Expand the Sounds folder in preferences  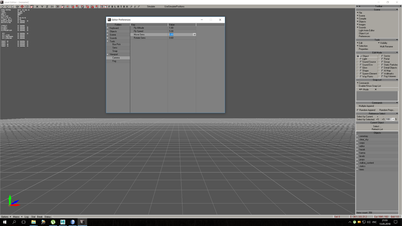pos(107,38)
